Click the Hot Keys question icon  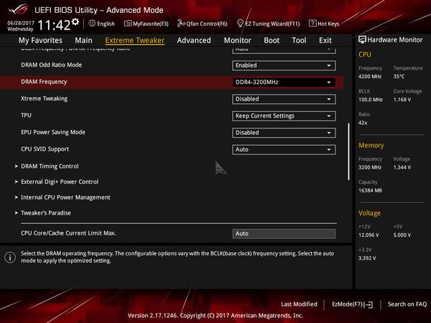[312, 24]
